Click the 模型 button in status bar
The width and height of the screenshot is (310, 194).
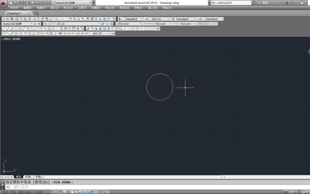coord(286,192)
